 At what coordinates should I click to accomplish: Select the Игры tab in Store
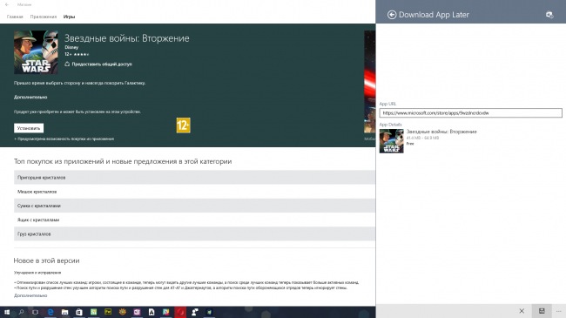(69, 17)
